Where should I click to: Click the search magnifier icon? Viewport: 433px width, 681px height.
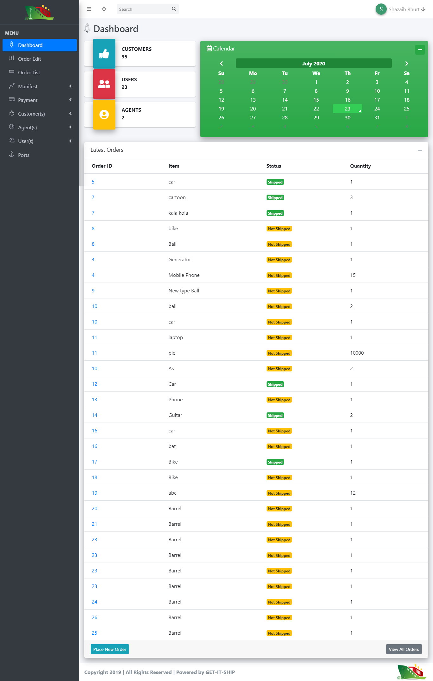[x=174, y=9]
